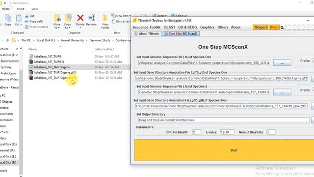Open Local Disk (C:) in the navigation pane

tap(8, 144)
